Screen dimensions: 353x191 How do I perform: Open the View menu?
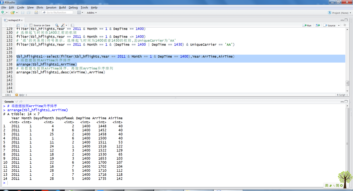click(30, 7)
